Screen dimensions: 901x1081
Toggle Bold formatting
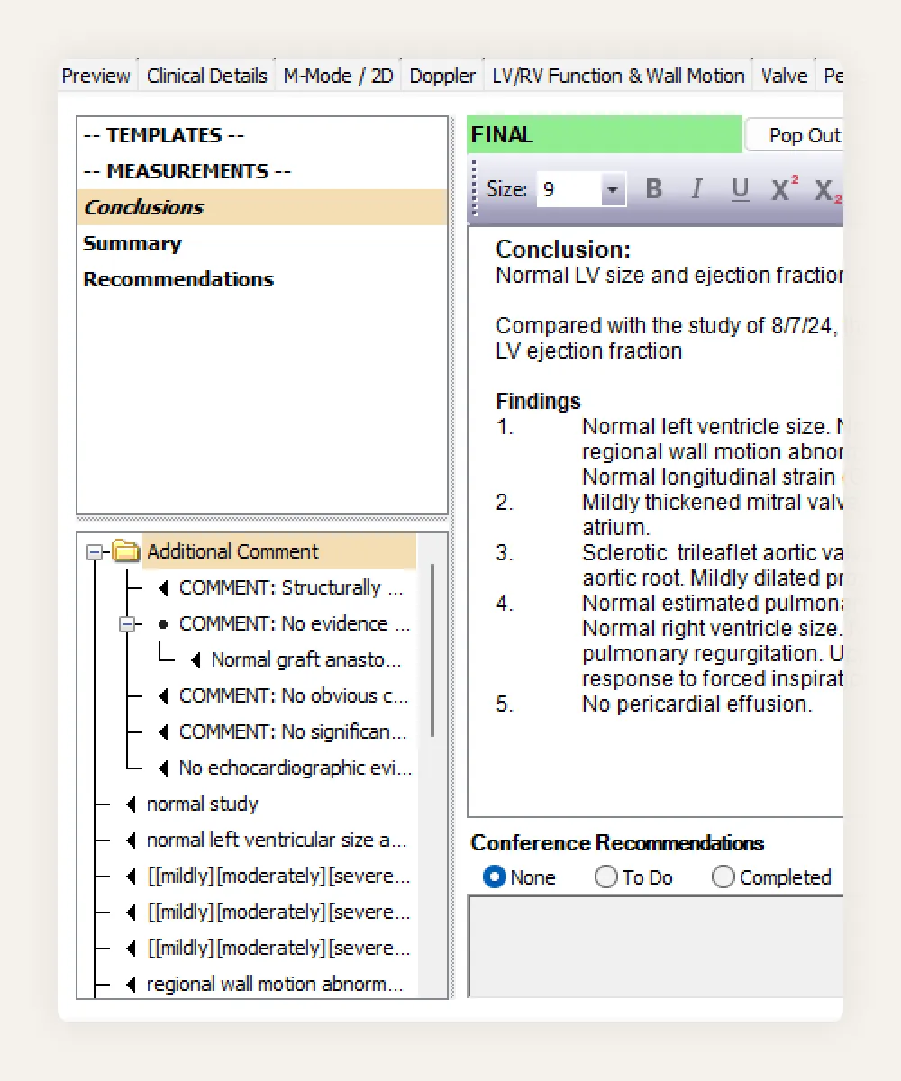tap(654, 189)
